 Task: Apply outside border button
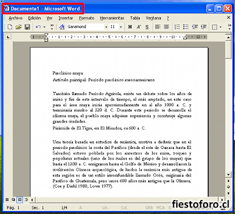click(214, 27)
